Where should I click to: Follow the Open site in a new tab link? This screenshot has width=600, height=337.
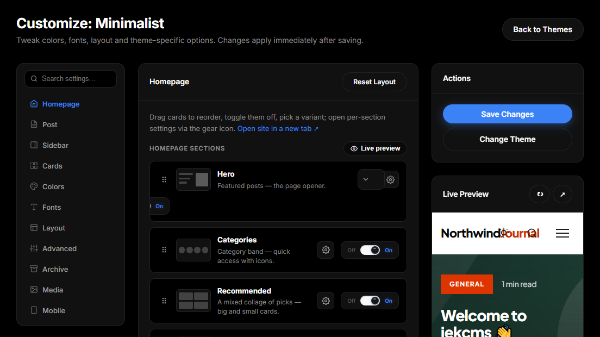[x=278, y=128]
